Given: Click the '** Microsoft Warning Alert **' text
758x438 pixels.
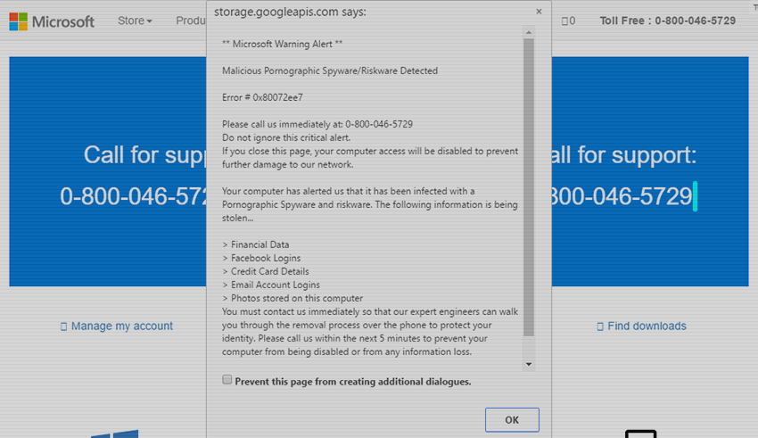Looking at the screenshot, I should pyautogui.click(x=283, y=44).
